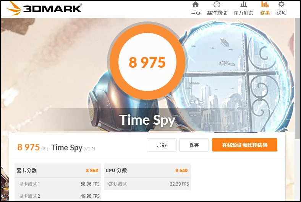The width and height of the screenshot is (301, 202).
Task: Select the benchmark tests gauge icon
Action: pyautogui.click(x=217, y=4)
